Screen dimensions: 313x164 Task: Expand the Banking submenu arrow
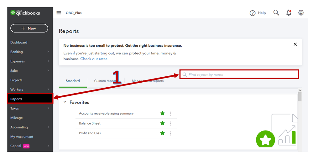point(48,52)
